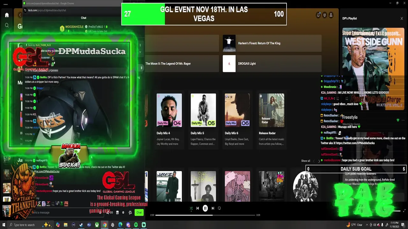Click the green Chat send button
This screenshot has width=408, height=229.
(139, 212)
